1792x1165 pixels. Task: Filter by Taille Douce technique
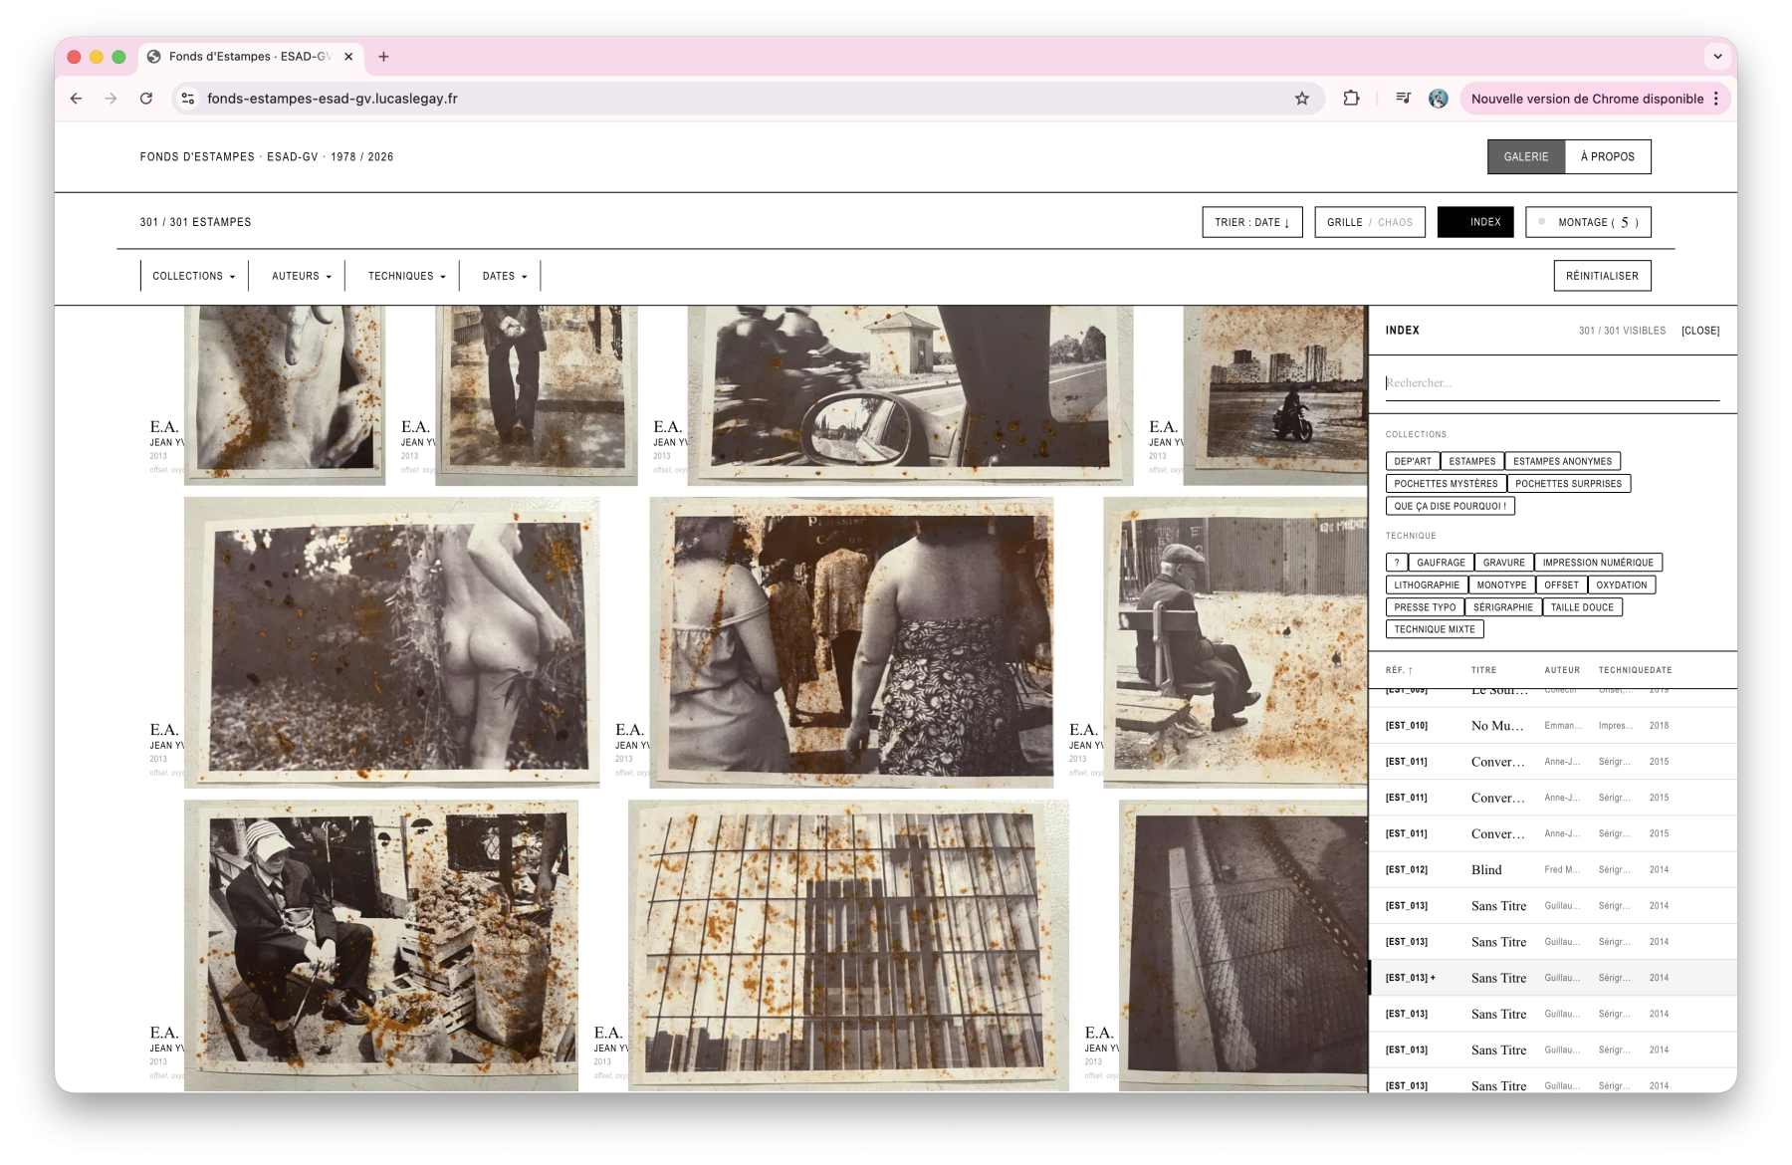tap(1582, 607)
